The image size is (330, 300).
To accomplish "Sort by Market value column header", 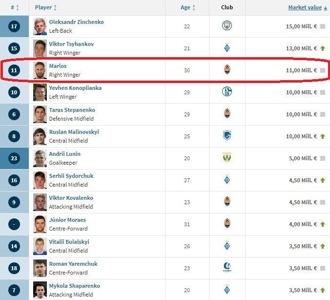I will 308,7.
